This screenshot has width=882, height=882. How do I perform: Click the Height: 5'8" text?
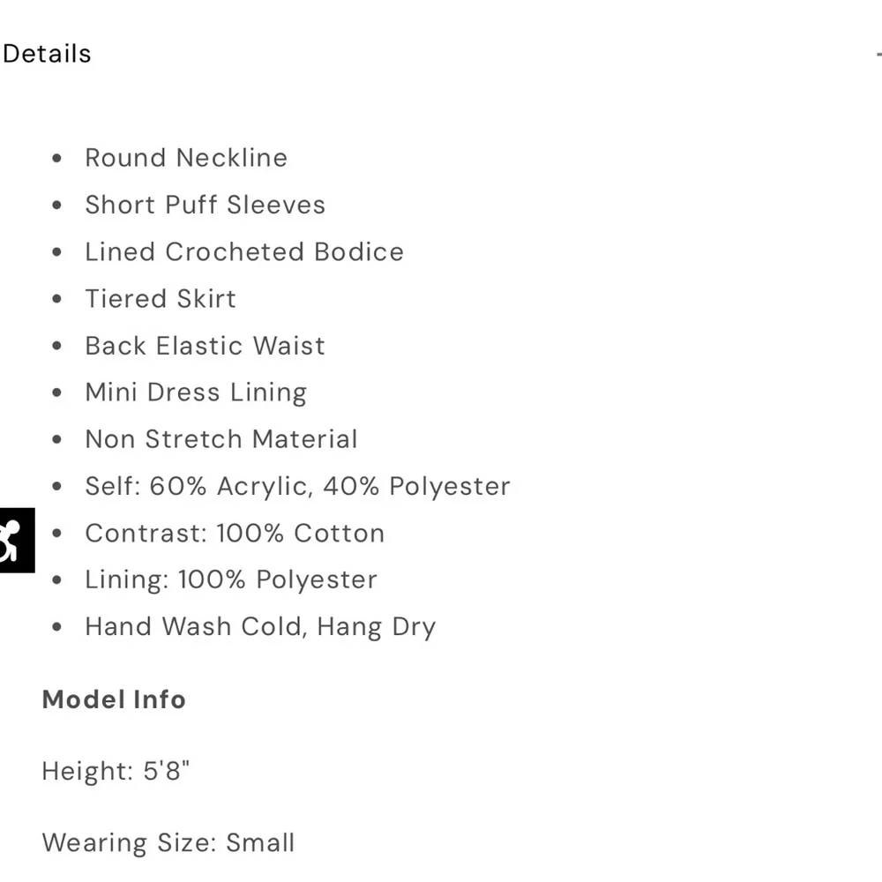pyautogui.click(x=116, y=771)
